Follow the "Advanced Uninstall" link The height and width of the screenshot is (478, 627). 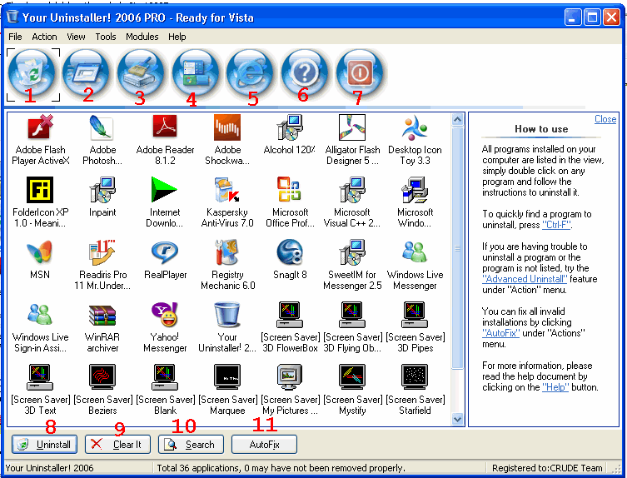click(x=525, y=279)
